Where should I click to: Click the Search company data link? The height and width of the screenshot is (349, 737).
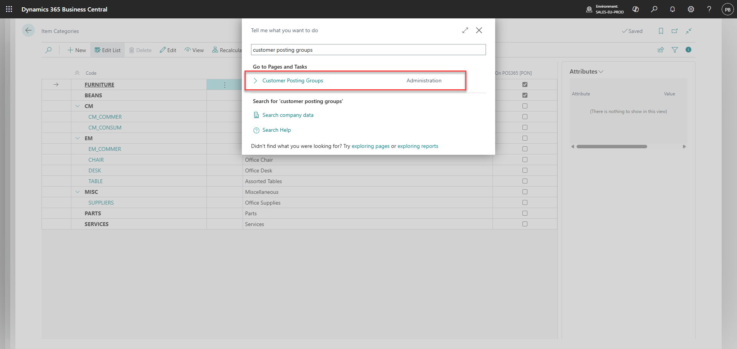[x=288, y=115]
